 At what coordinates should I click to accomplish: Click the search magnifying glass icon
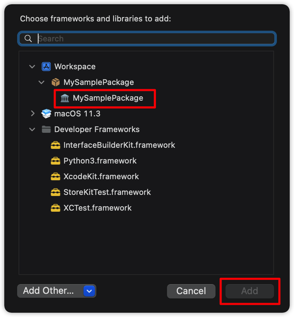pos(28,39)
